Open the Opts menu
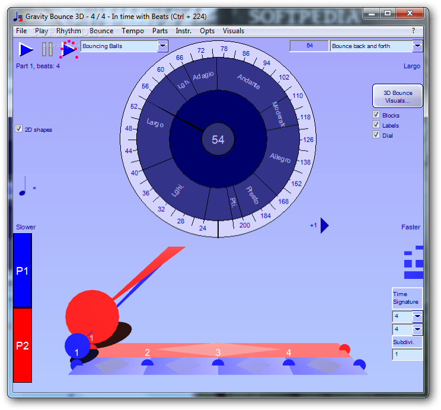The image size is (441, 410). tap(207, 31)
